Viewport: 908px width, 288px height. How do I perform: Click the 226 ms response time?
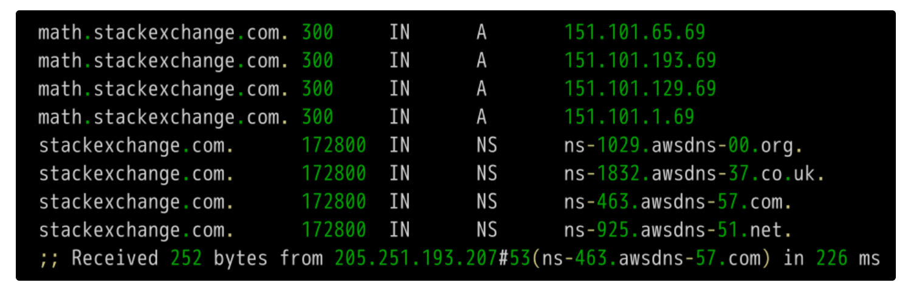tap(848, 258)
